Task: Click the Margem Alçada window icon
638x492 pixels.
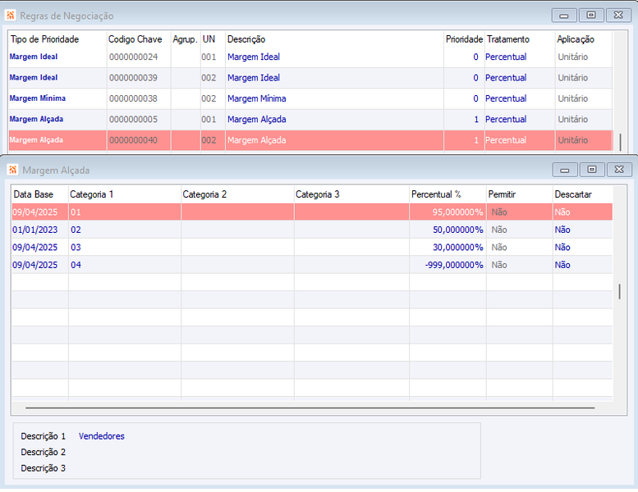Action: point(12,170)
